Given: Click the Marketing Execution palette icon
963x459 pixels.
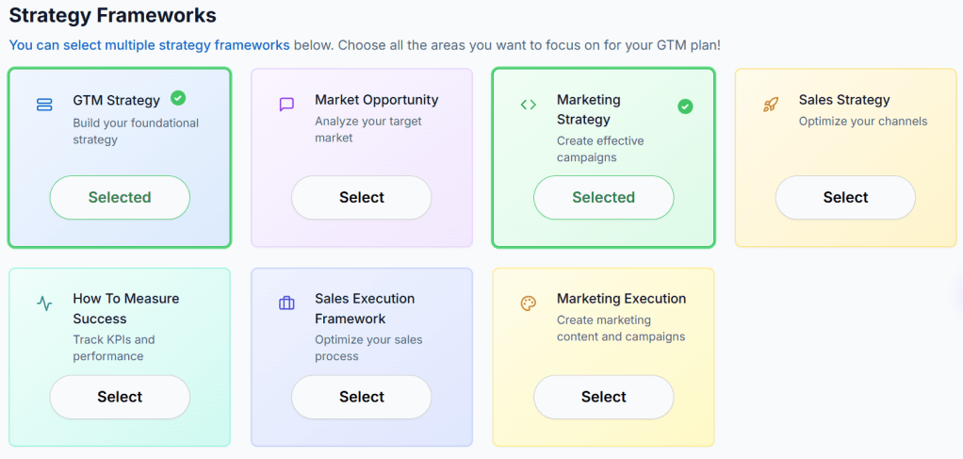Looking at the screenshot, I should click(529, 303).
